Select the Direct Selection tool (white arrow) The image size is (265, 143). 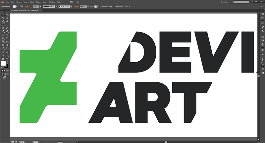7,14
